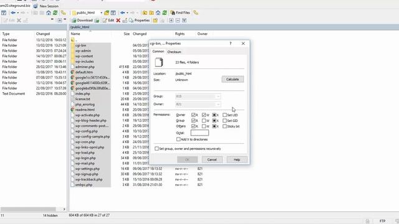Image resolution: width=399 pixels, height=224 pixels.
Task: Switch to the siteground.biz session tab
Action: pyautogui.click(x=15, y=6)
